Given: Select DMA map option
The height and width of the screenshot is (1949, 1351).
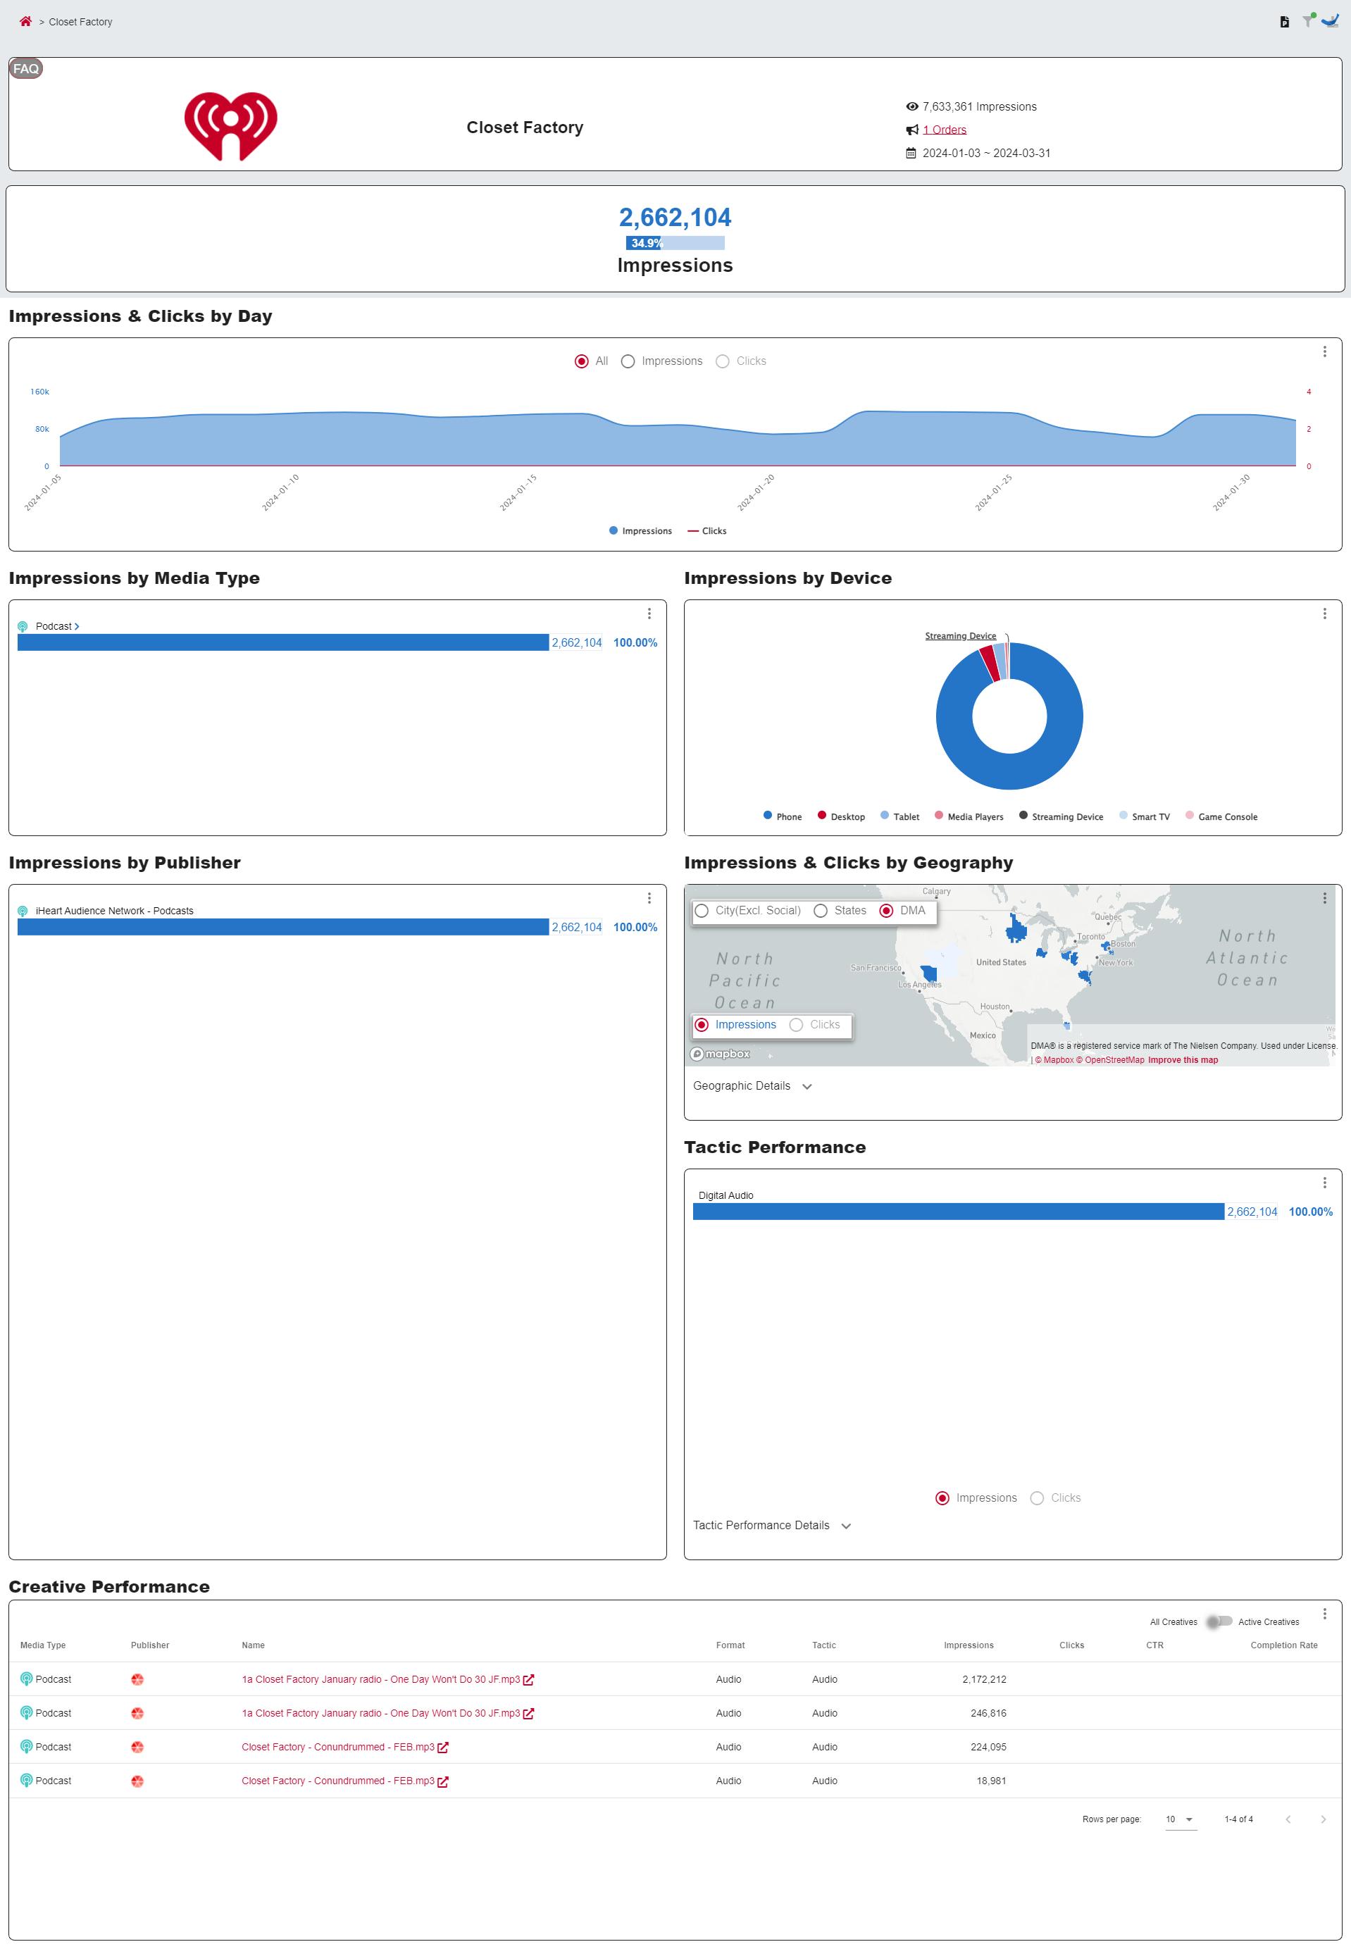Looking at the screenshot, I should pyautogui.click(x=886, y=911).
